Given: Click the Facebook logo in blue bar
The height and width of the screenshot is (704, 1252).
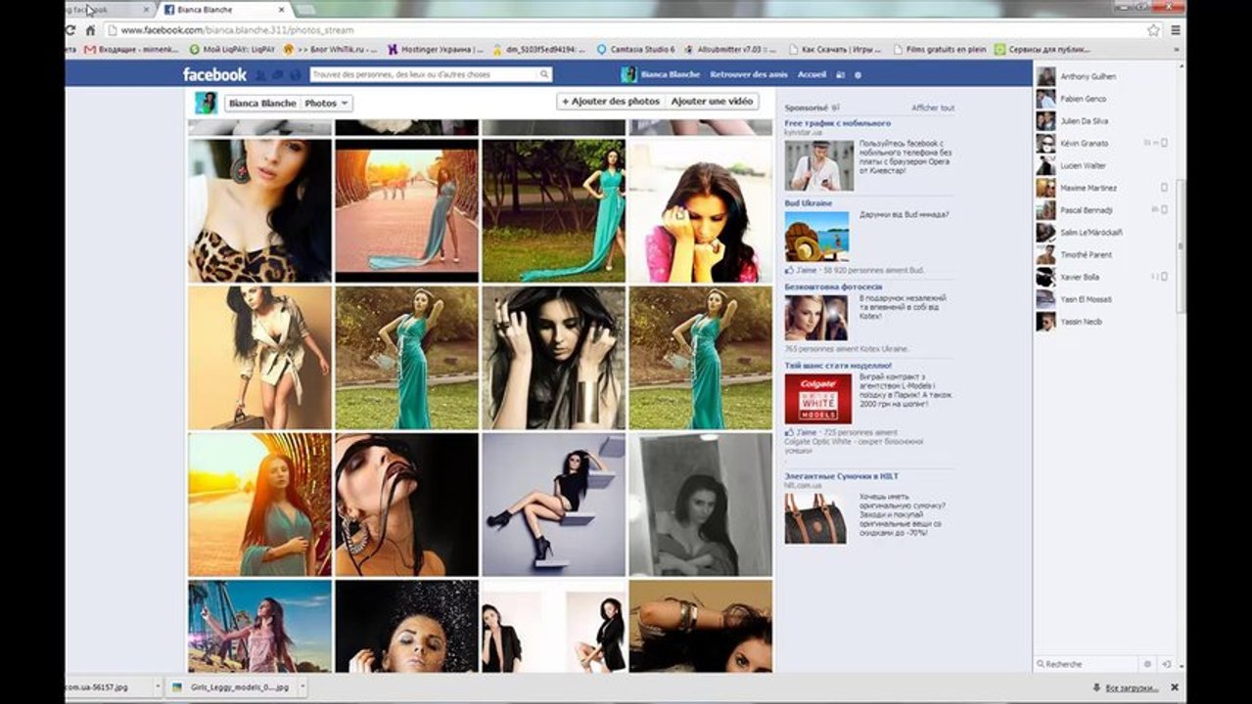Looking at the screenshot, I should (x=214, y=74).
